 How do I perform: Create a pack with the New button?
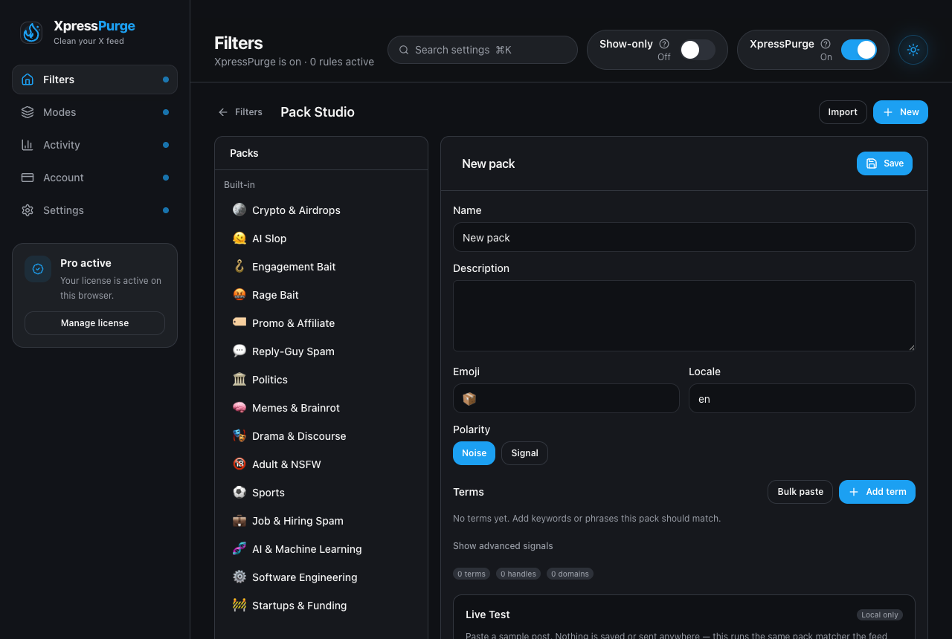(x=901, y=112)
